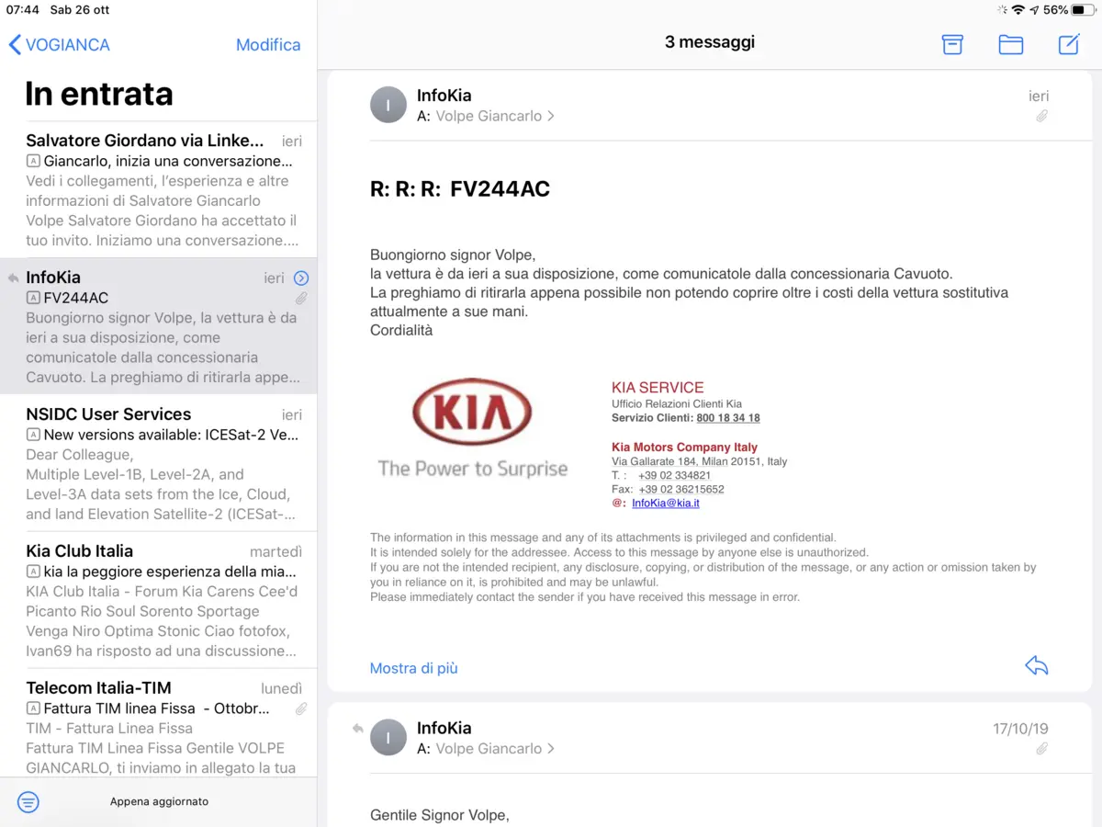Tap the InfoKia avatar in 17/10/19 message

pos(388,737)
